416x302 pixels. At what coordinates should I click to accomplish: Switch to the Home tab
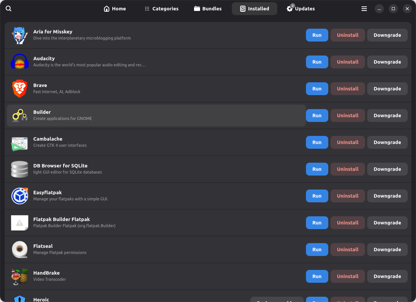point(115,9)
